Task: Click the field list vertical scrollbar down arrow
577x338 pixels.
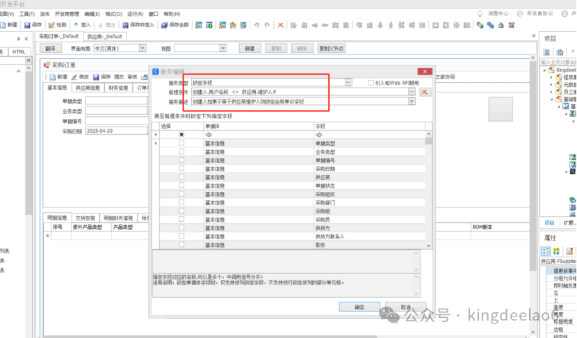Action: tap(429, 245)
